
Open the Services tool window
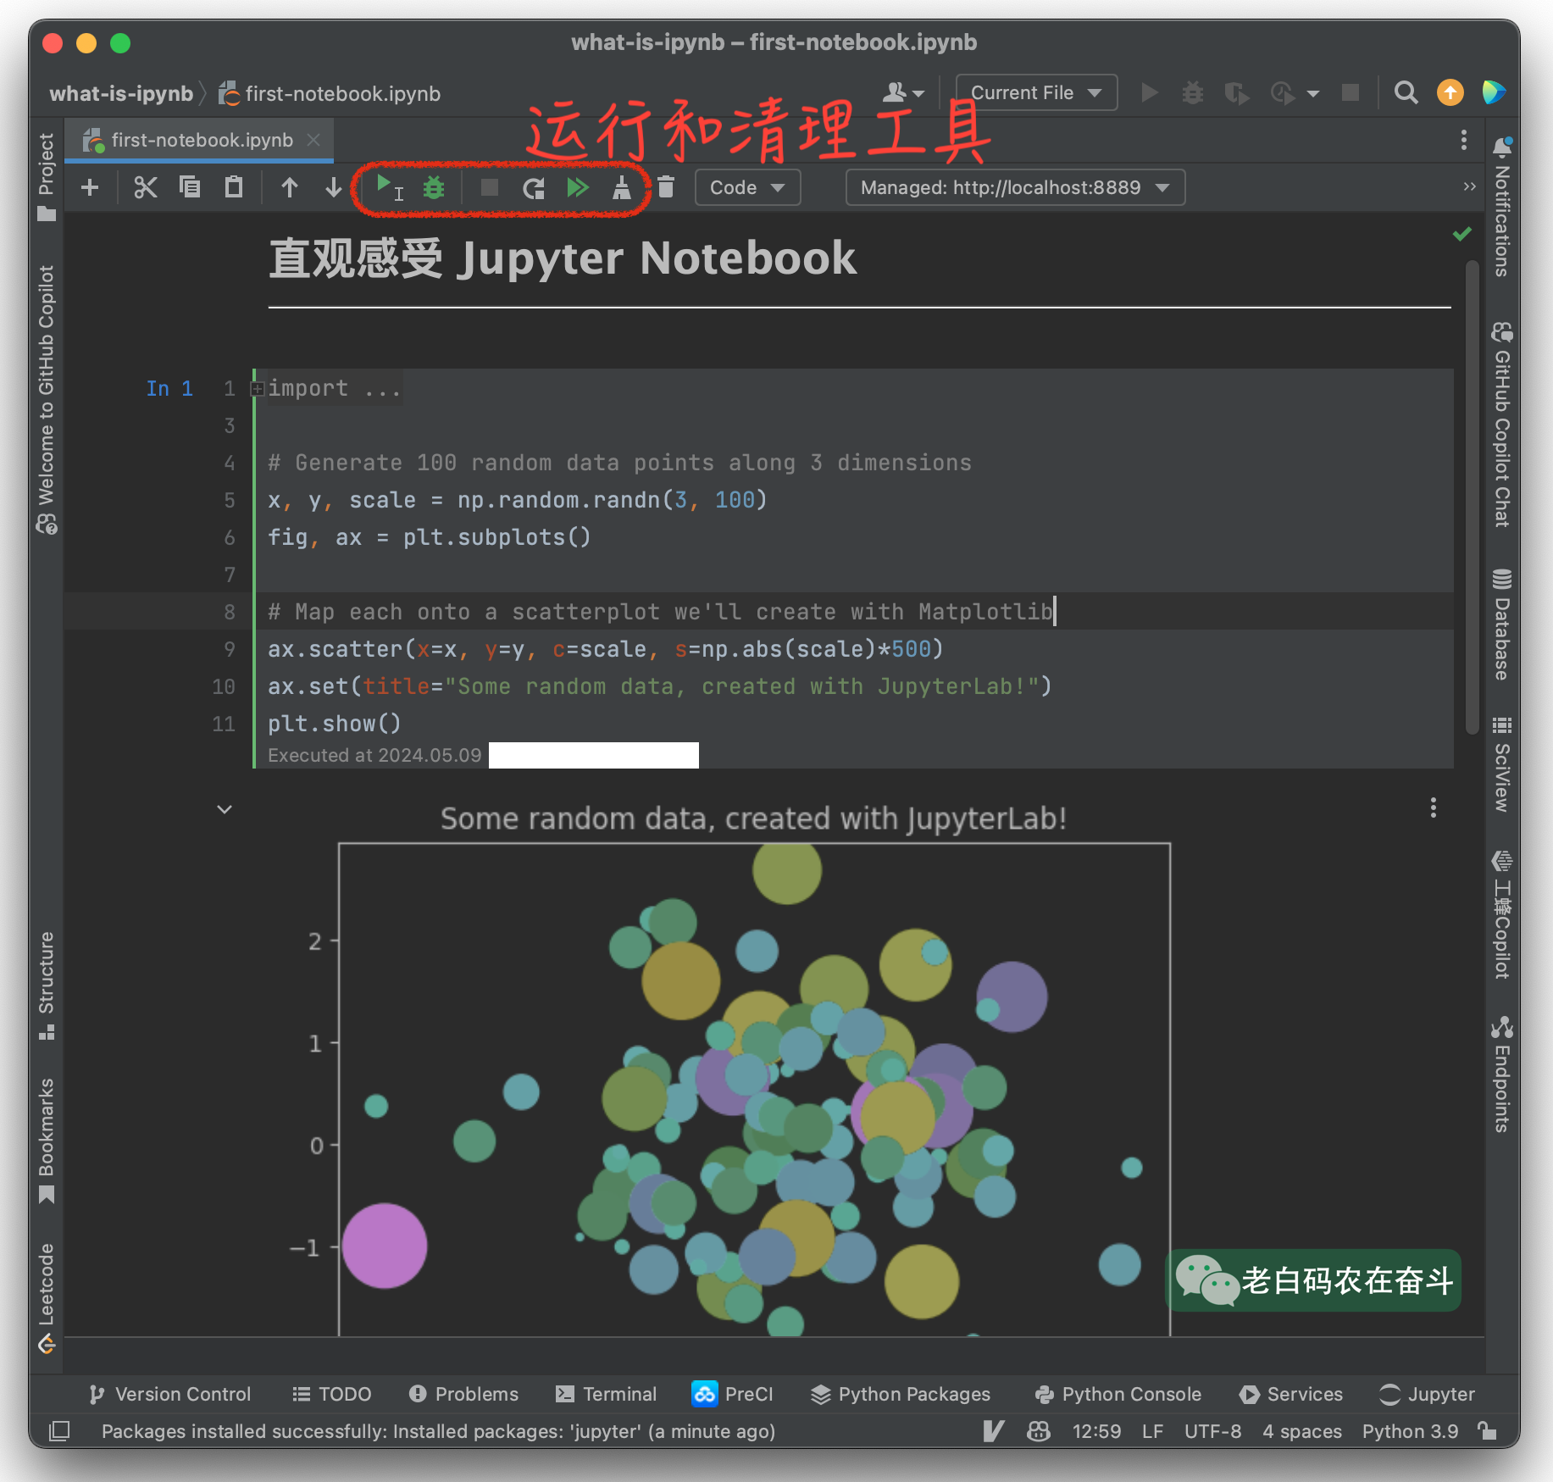1291,1394
